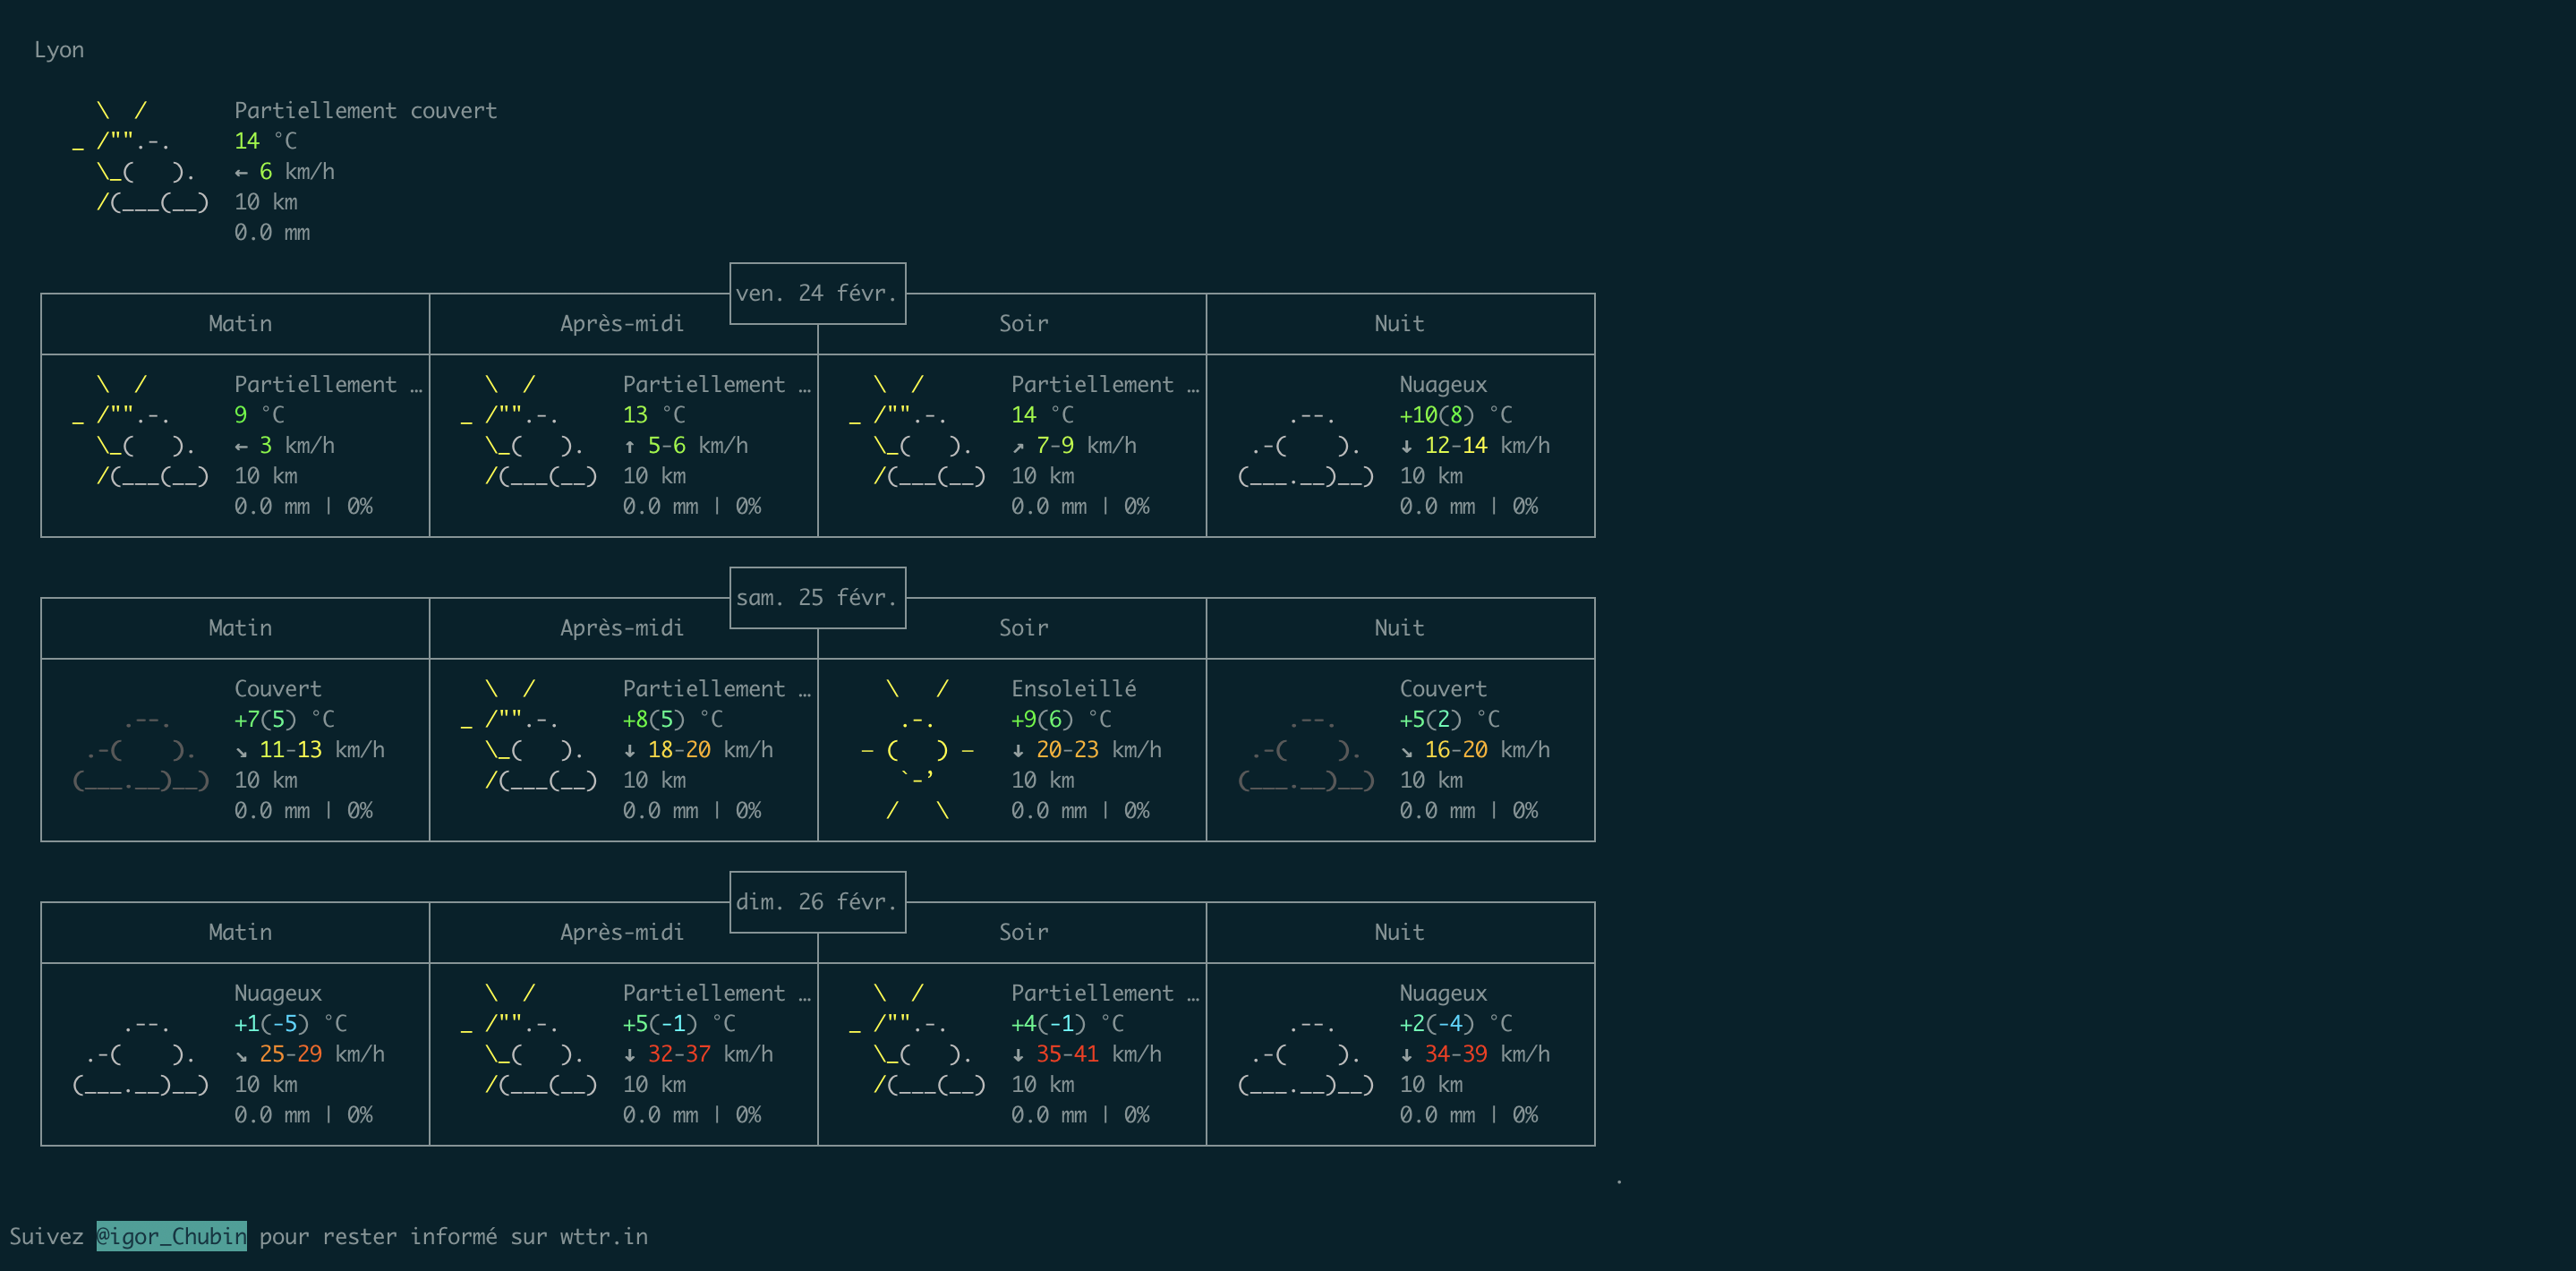
Task: Click Saturday's 'Nuit' column header
Action: (x=1398, y=628)
